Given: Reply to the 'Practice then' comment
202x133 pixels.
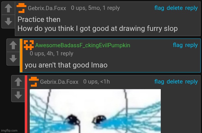Looking at the screenshot, I should (191, 8).
